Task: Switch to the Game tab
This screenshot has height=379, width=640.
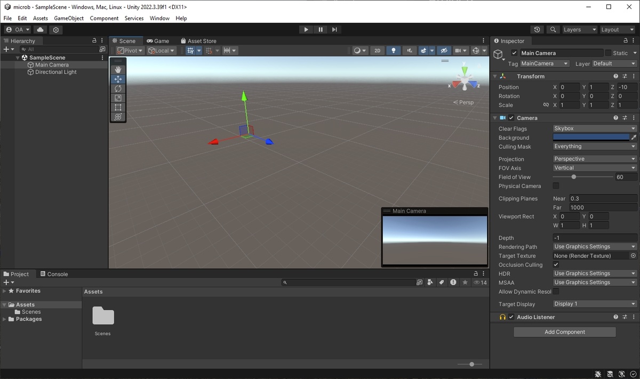Action: (x=158, y=41)
